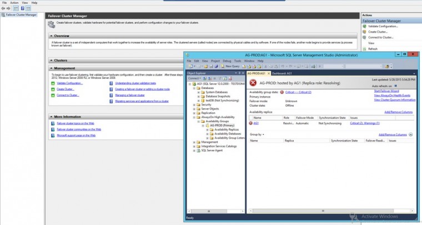Click the collapse circle beside lower Add/Remove Columns
The height and width of the screenshot is (225, 422).
[x=410, y=134]
